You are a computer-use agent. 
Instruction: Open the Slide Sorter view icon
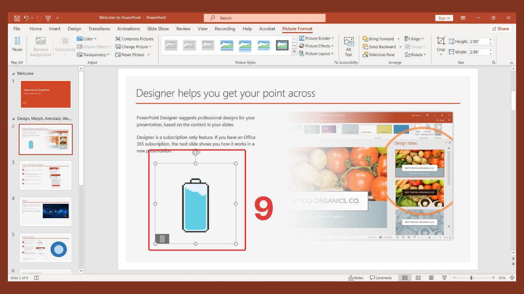point(418,277)
